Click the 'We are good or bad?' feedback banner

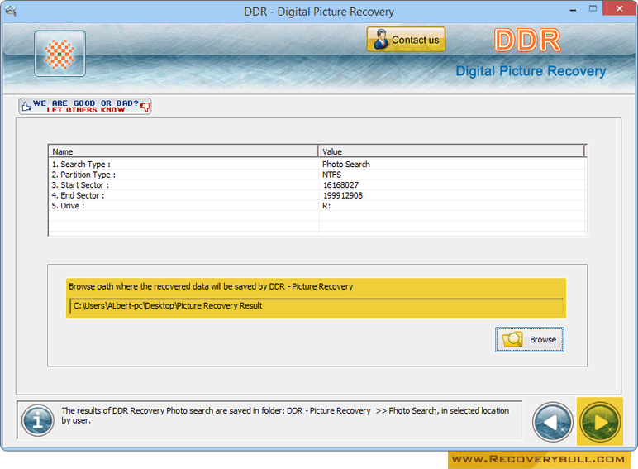pos(85,106)
